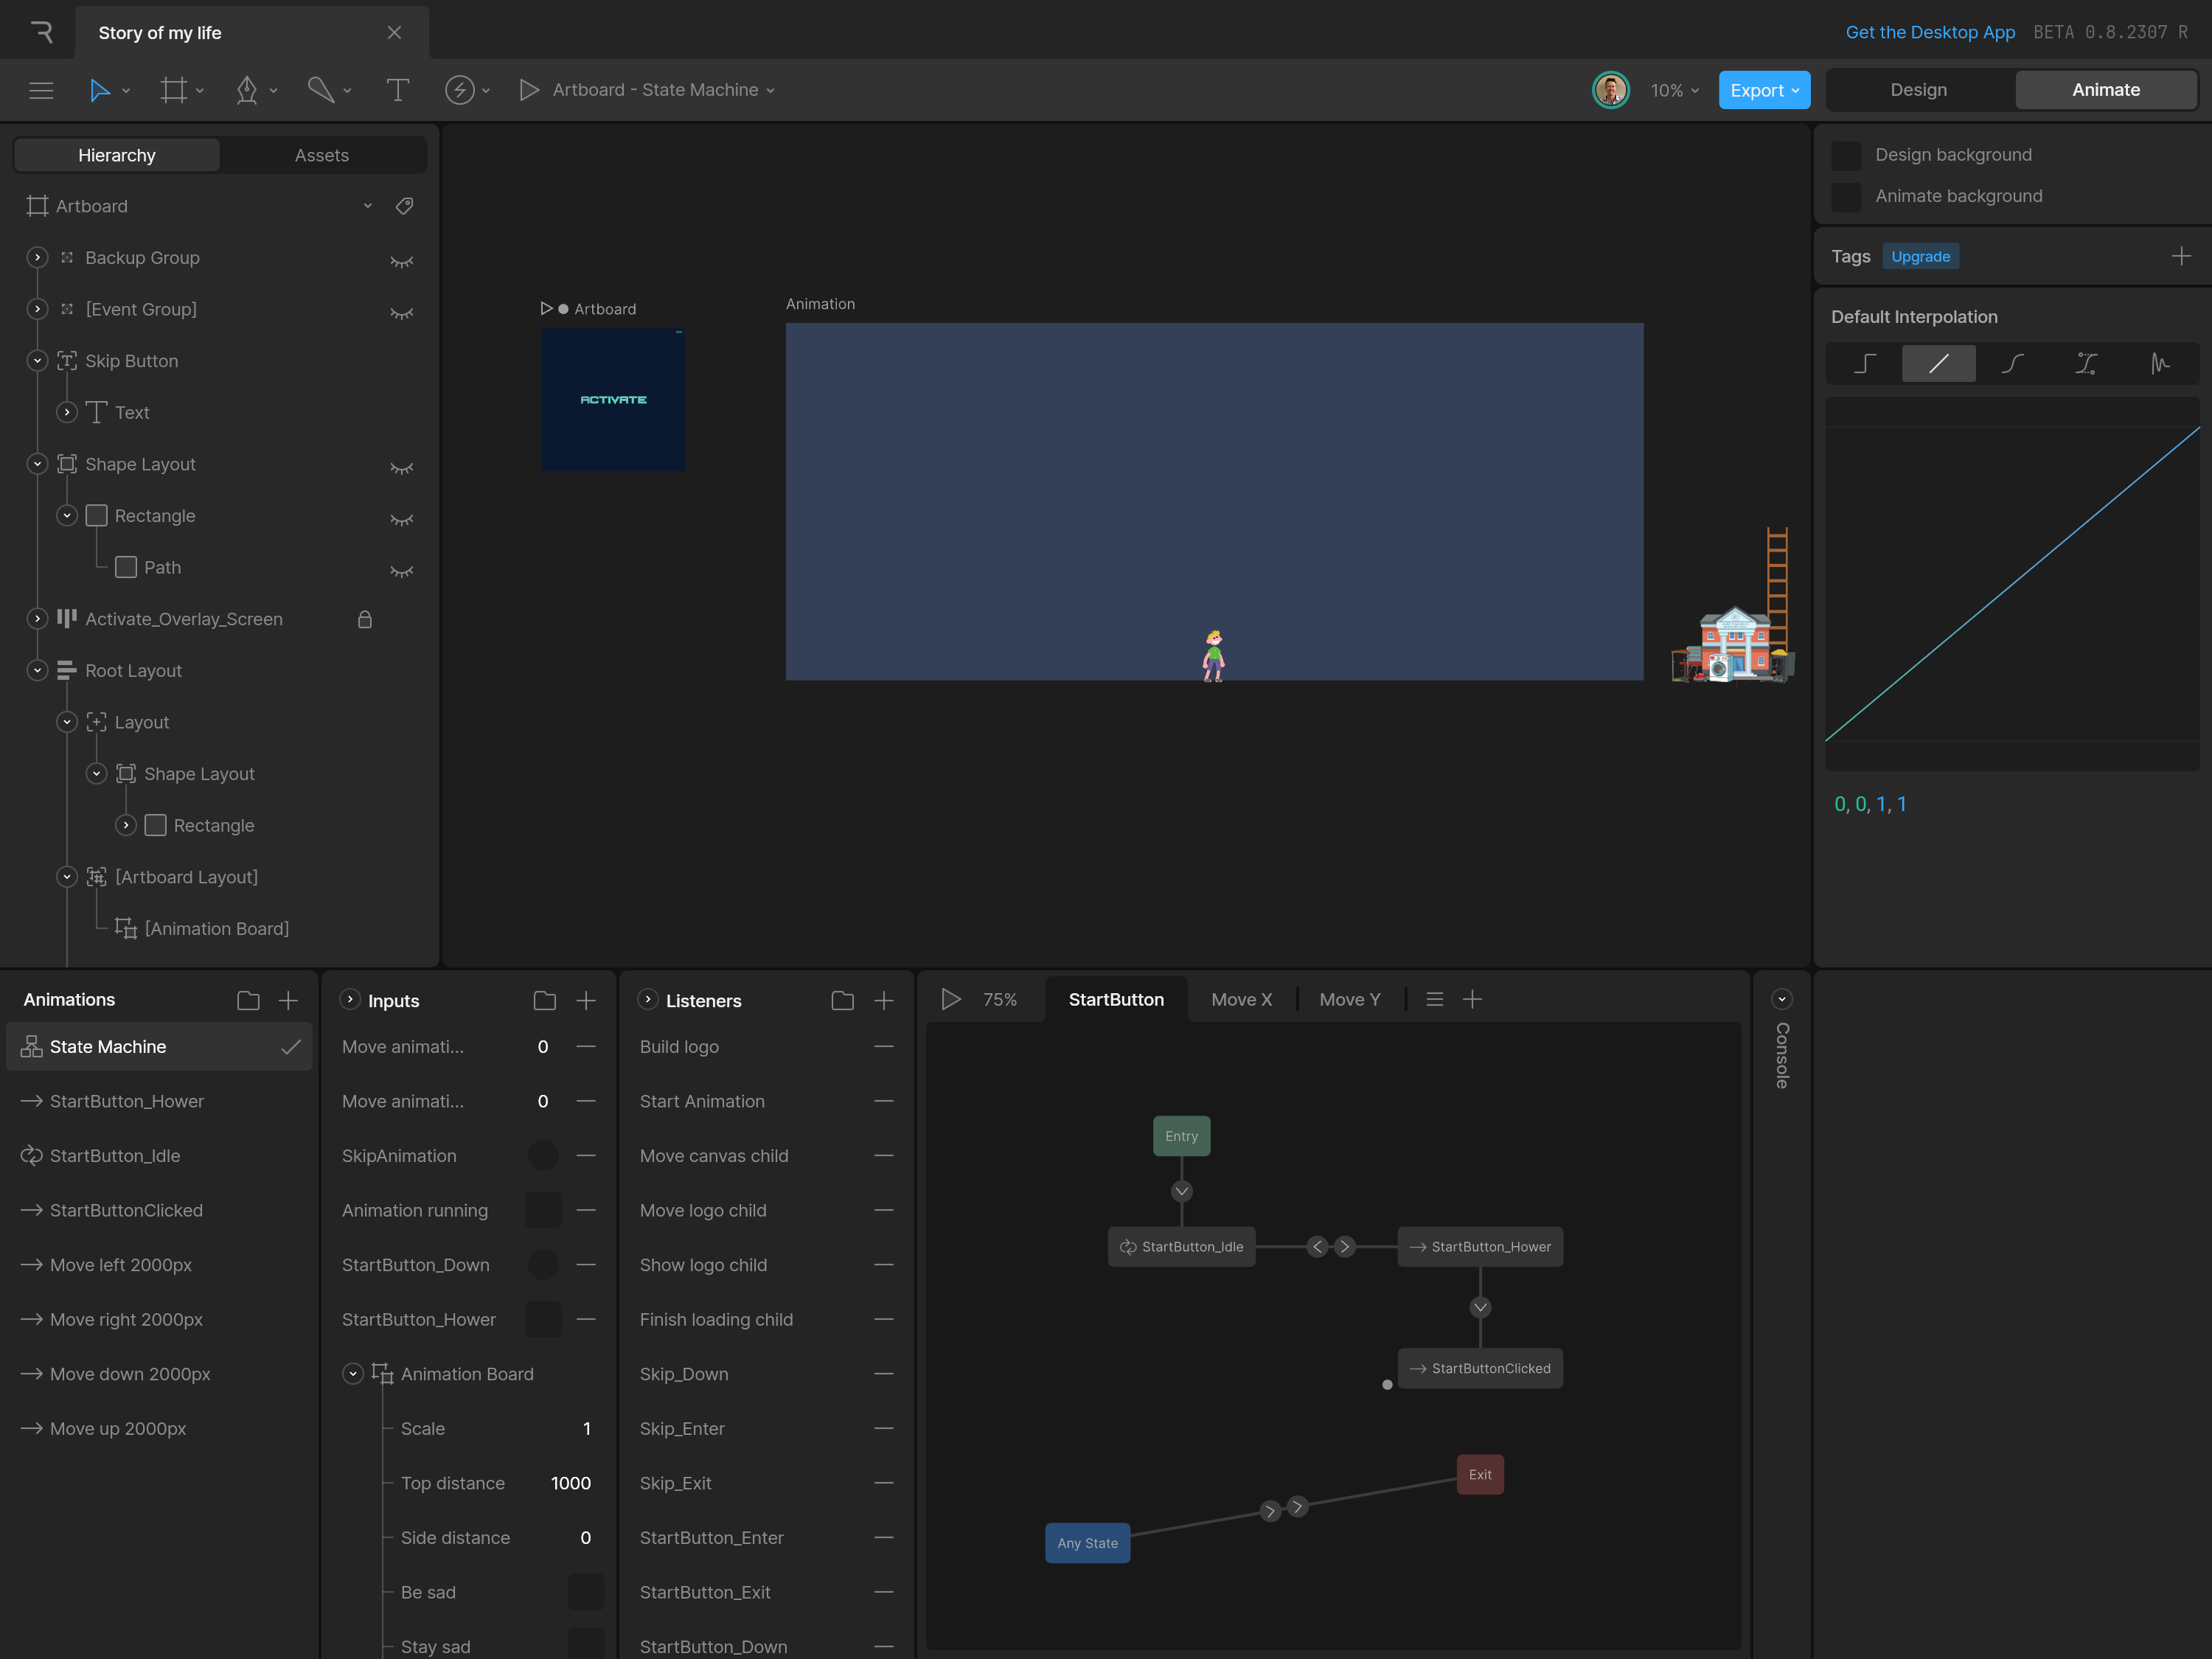
Task: Add a new listener with plus icon
Action: (x=884, y=1000)
